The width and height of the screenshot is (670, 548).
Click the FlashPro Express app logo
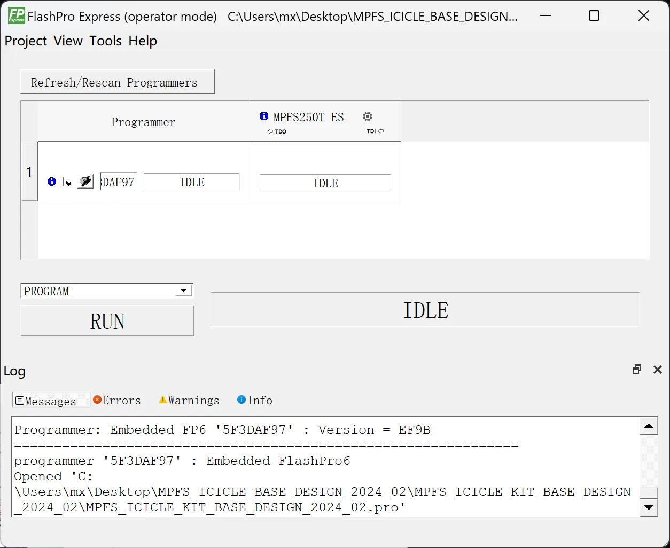coord(16,15)
